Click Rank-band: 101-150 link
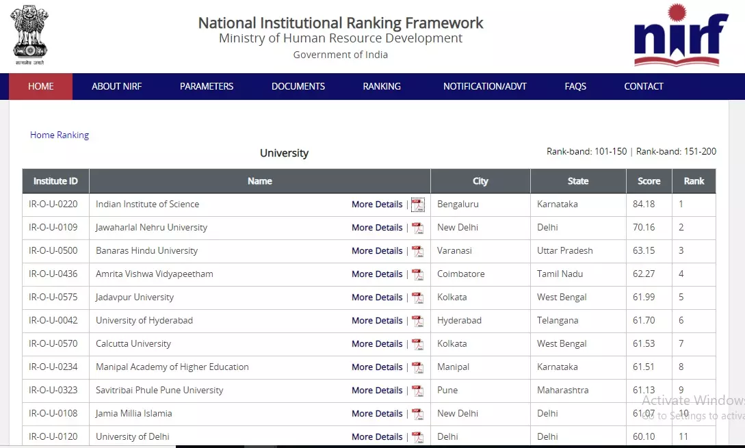The width and height of the screenshot is (745, 448). point(586,151)
